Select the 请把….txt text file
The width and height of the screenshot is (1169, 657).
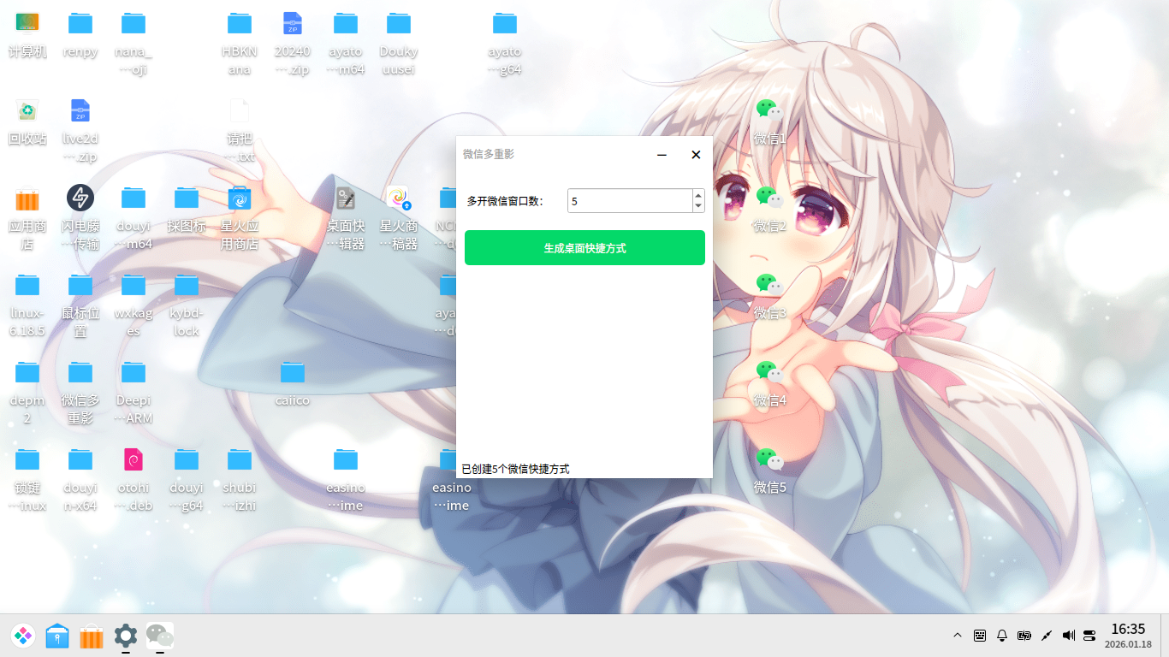pyautogui.click(x=240, y=130)
